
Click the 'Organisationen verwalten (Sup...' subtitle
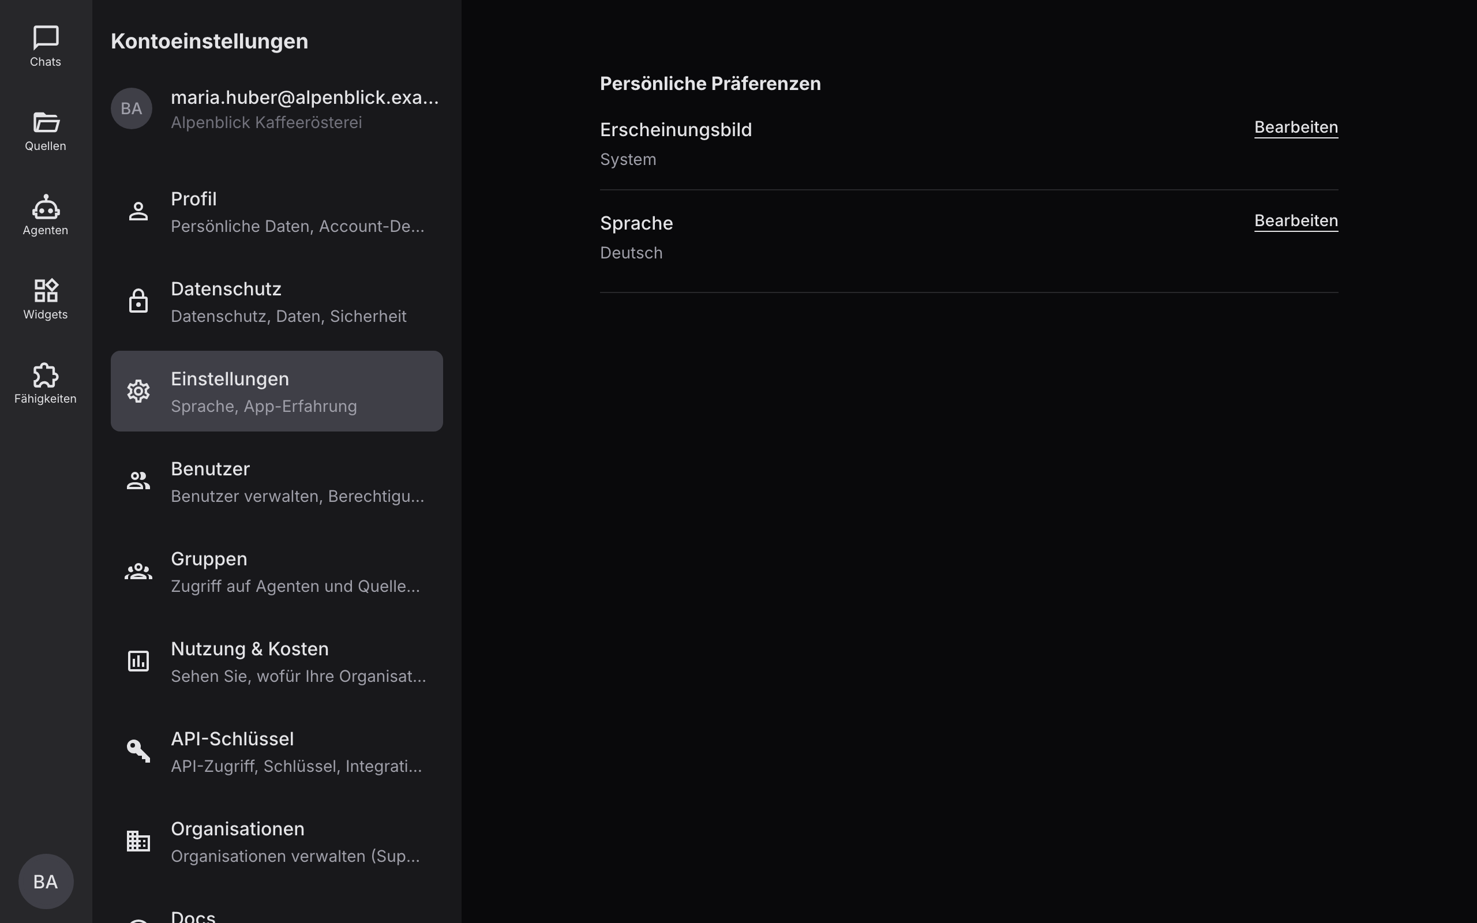click(295, 857)
